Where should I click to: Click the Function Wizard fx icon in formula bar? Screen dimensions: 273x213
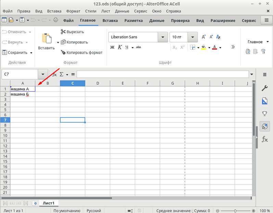point(54,74)
